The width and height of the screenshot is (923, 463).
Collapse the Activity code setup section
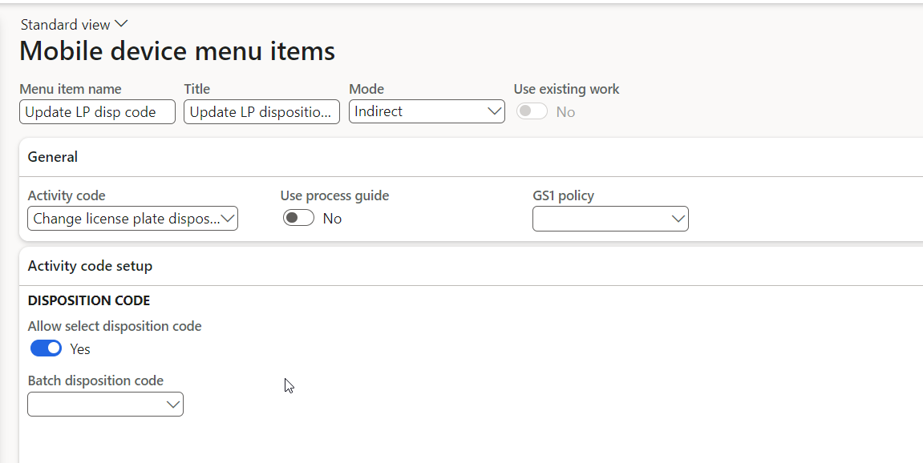coord(90,266)
